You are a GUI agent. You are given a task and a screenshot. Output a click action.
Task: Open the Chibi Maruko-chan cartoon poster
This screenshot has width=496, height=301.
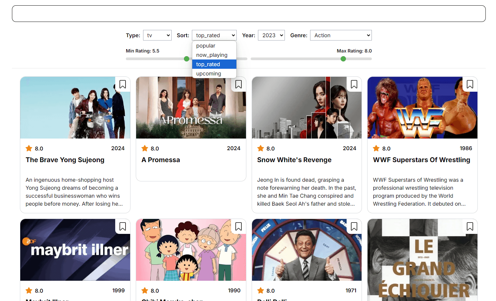[191, 250]
